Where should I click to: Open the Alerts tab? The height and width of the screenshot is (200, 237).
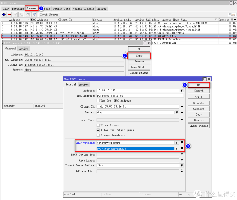click(x=102, y=9)
